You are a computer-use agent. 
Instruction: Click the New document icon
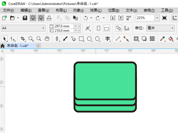point(4,18)
